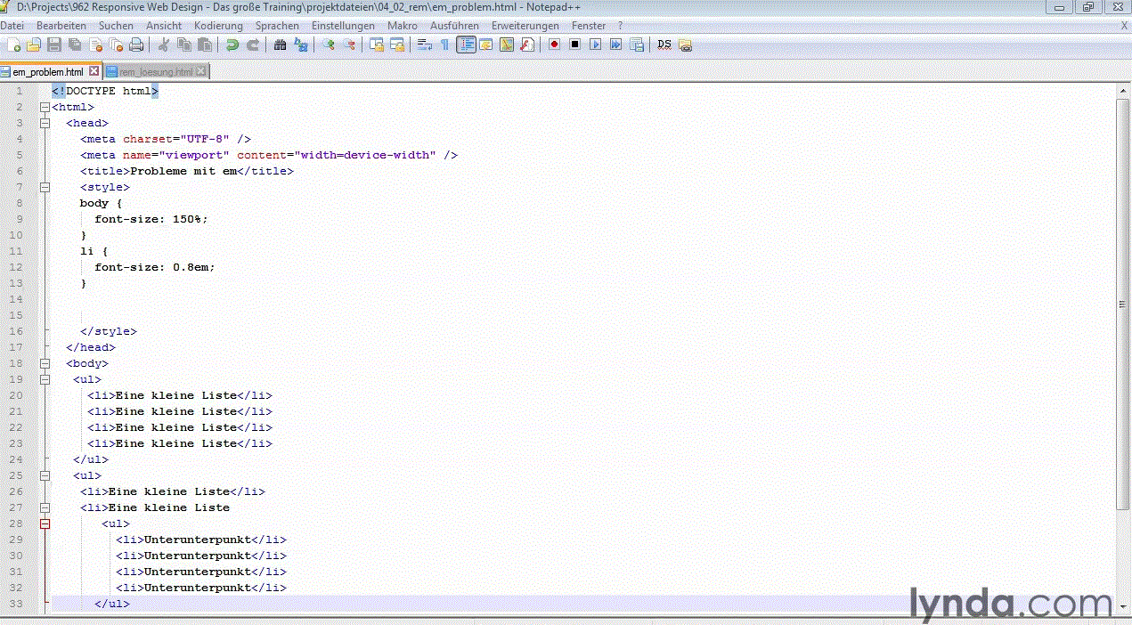
Task: Close the em_problem.html tab
Action: [x=93, y=71]
